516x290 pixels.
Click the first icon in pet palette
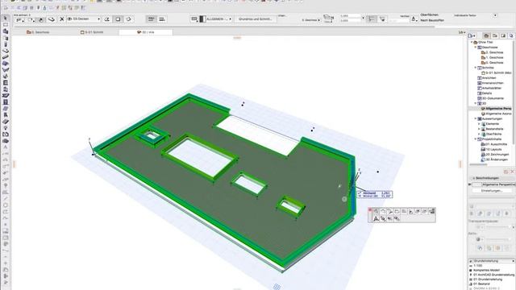376,211
